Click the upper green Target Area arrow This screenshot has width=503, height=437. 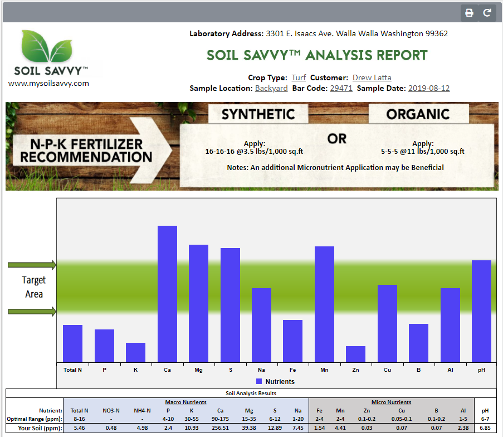[32, 264]
